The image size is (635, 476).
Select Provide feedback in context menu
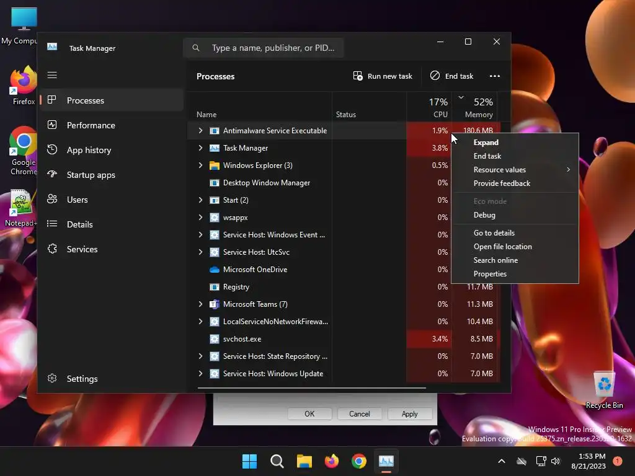click(x=515, y=183)
